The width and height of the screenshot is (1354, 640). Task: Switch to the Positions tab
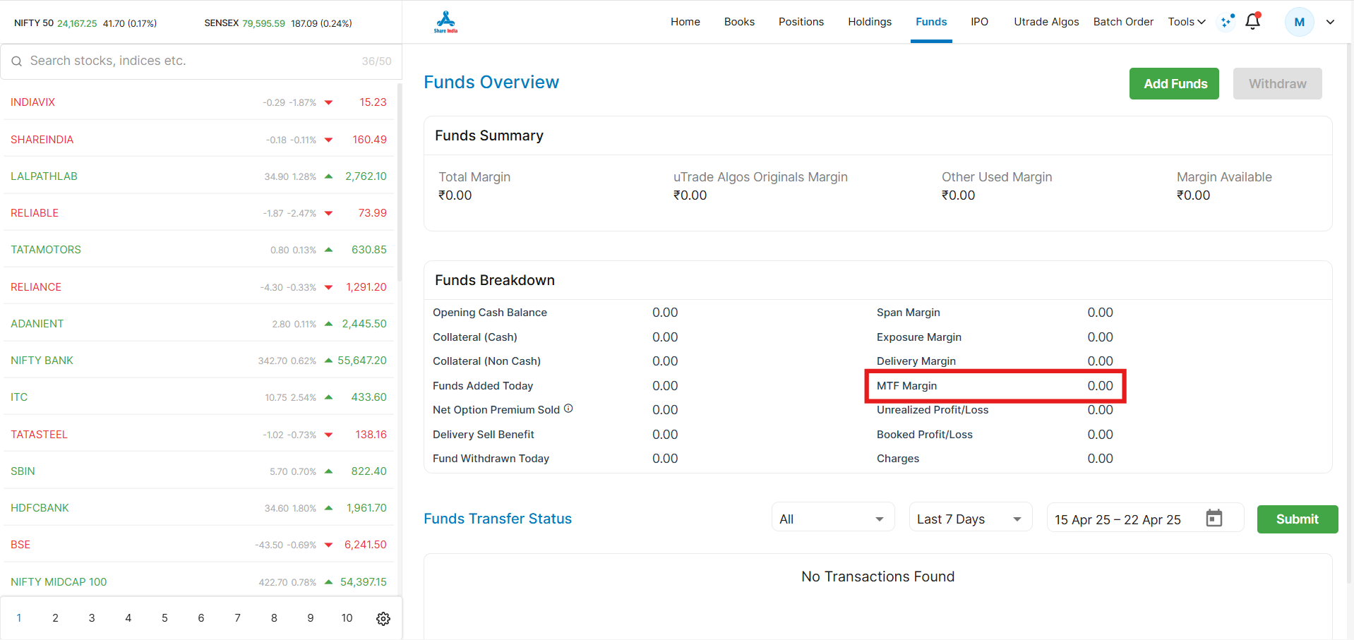801,22
